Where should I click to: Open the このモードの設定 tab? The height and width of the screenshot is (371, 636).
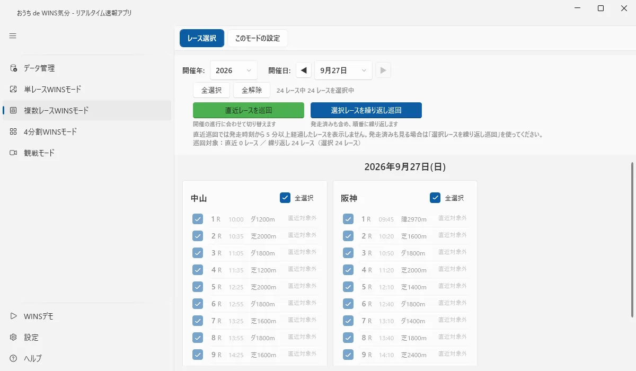(x=258, y=38)
